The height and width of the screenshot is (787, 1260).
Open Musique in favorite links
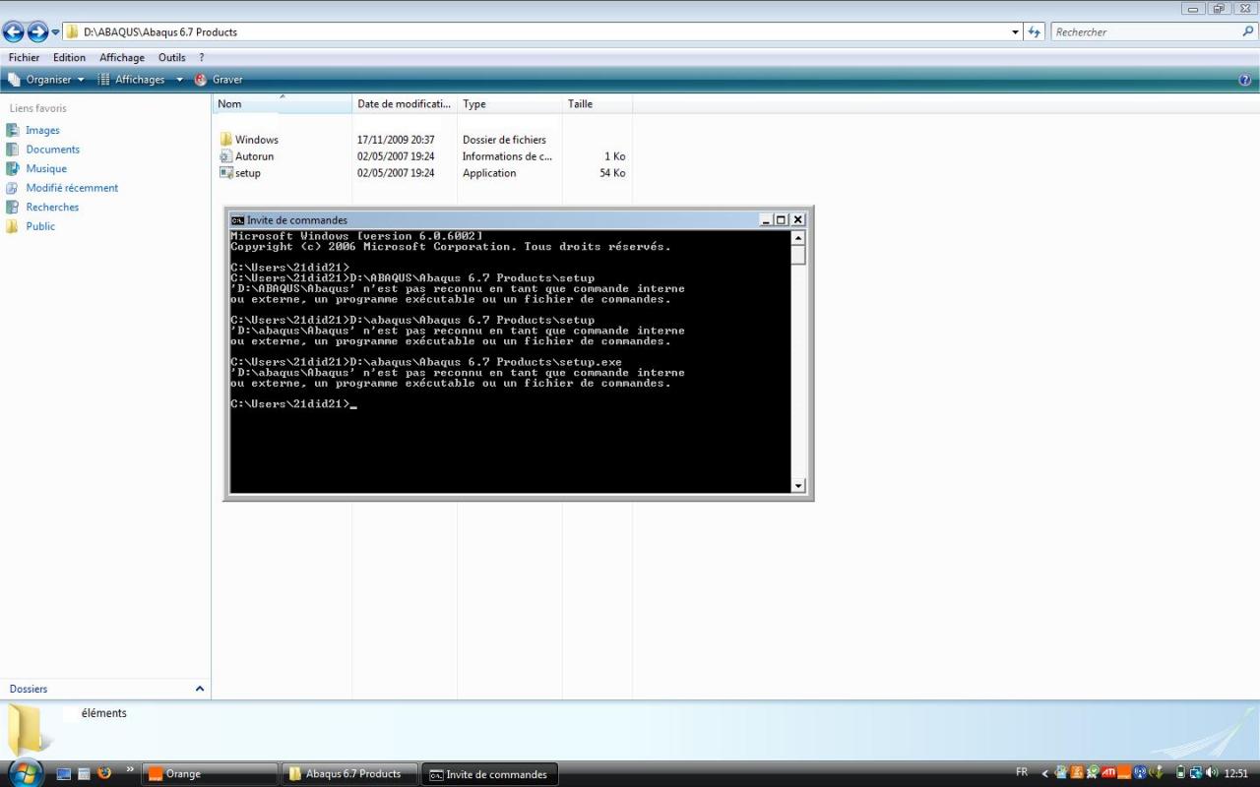(36, 168)
